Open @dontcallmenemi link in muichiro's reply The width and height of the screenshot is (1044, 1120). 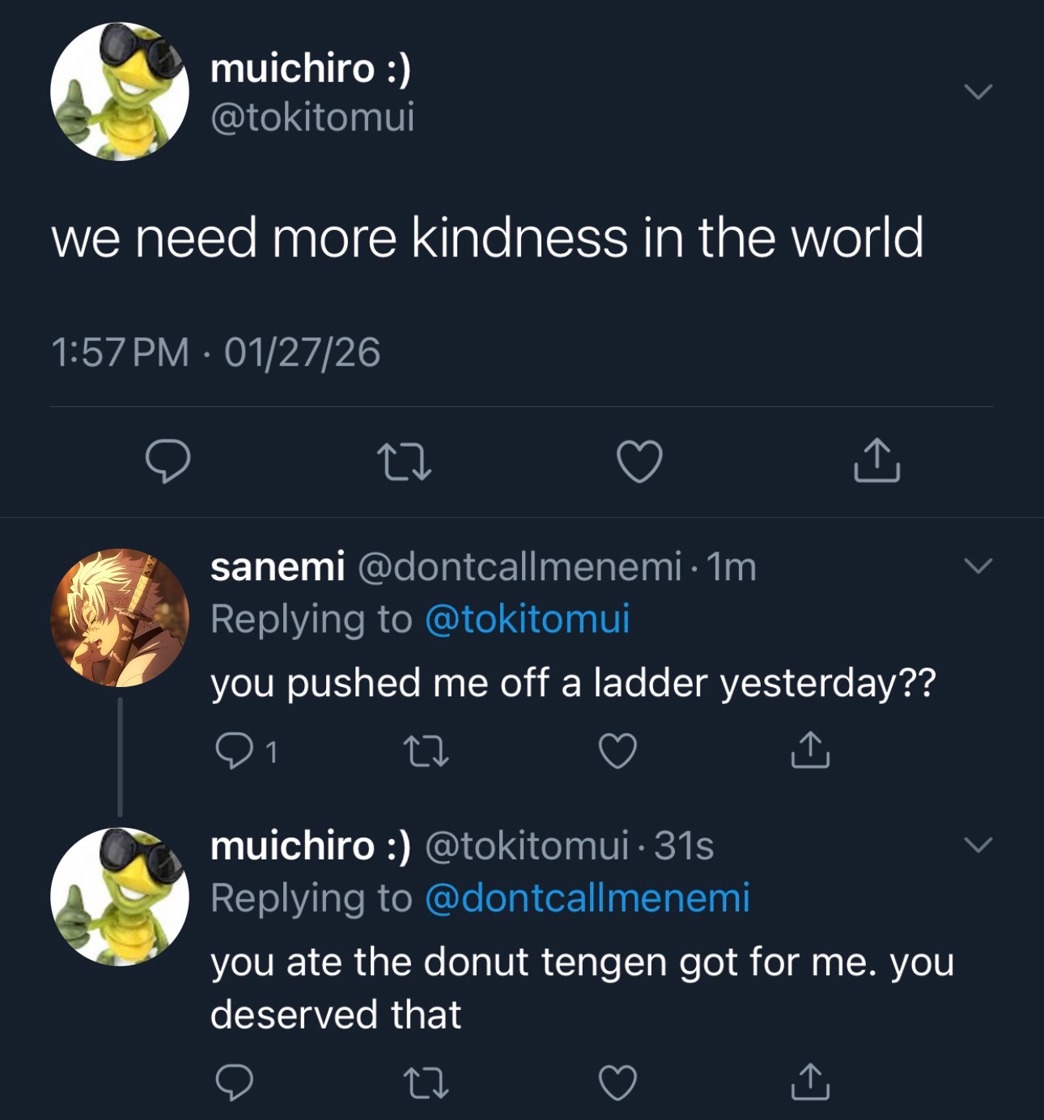(x=588, y=898)
